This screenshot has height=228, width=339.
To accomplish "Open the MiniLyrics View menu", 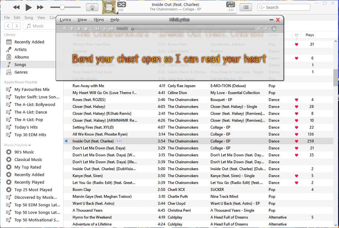I will pyautogui.click(x=82, y=20).
